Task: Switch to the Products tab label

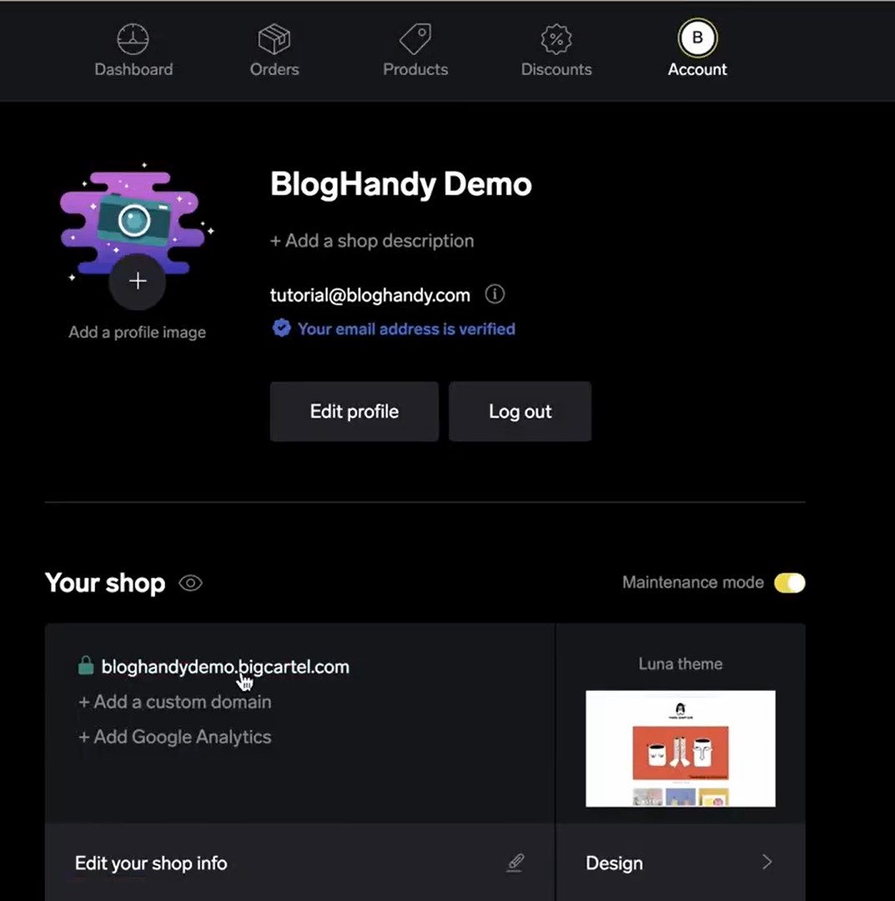Action: pos(415,69)
